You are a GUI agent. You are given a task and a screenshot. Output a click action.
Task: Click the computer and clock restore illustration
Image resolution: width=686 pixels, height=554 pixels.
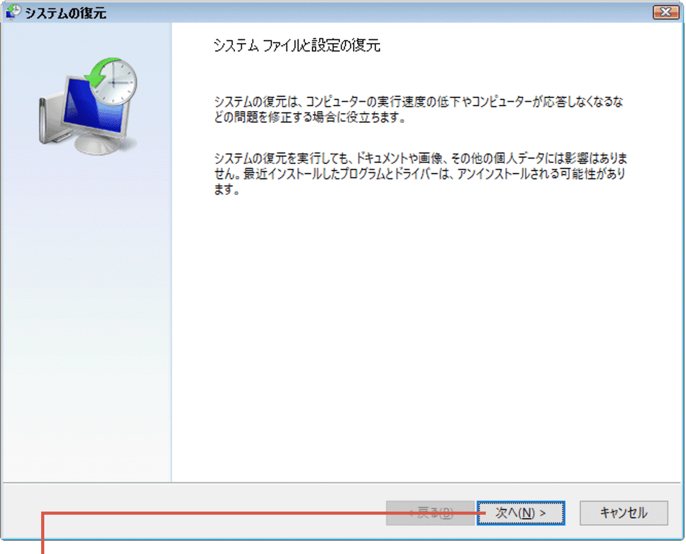click(x=88, y=106)
